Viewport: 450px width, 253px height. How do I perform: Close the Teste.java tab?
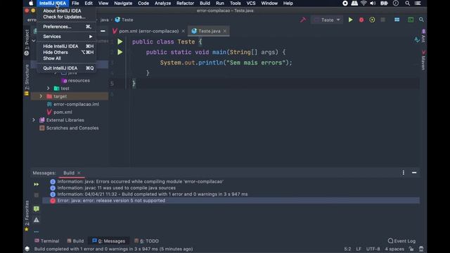(x=225, y=31)
